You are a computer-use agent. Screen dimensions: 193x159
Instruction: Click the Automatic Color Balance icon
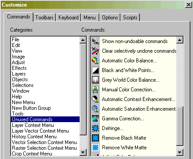pyautogui.click(x=95, y=61)
